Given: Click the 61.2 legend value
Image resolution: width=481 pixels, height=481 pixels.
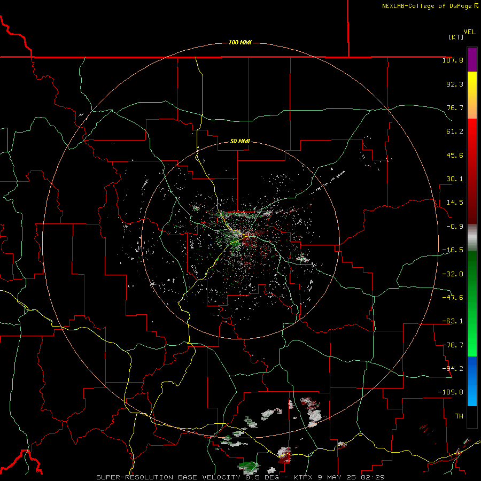Looking at the screenshot, I should click(x=455, y=131).
